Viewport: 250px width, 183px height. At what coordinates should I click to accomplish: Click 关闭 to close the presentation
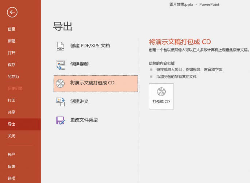click(12, 136)
